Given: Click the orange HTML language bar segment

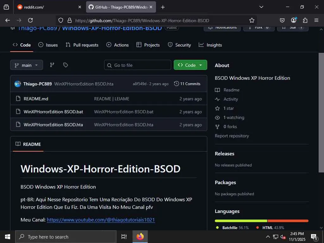Looking at the screenshot, I should 288,221.
